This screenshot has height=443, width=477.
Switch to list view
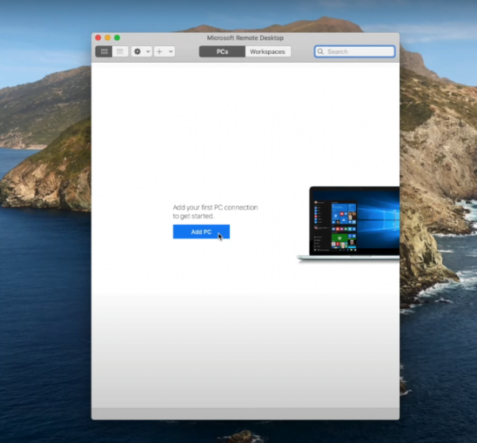tap(120, 52)
